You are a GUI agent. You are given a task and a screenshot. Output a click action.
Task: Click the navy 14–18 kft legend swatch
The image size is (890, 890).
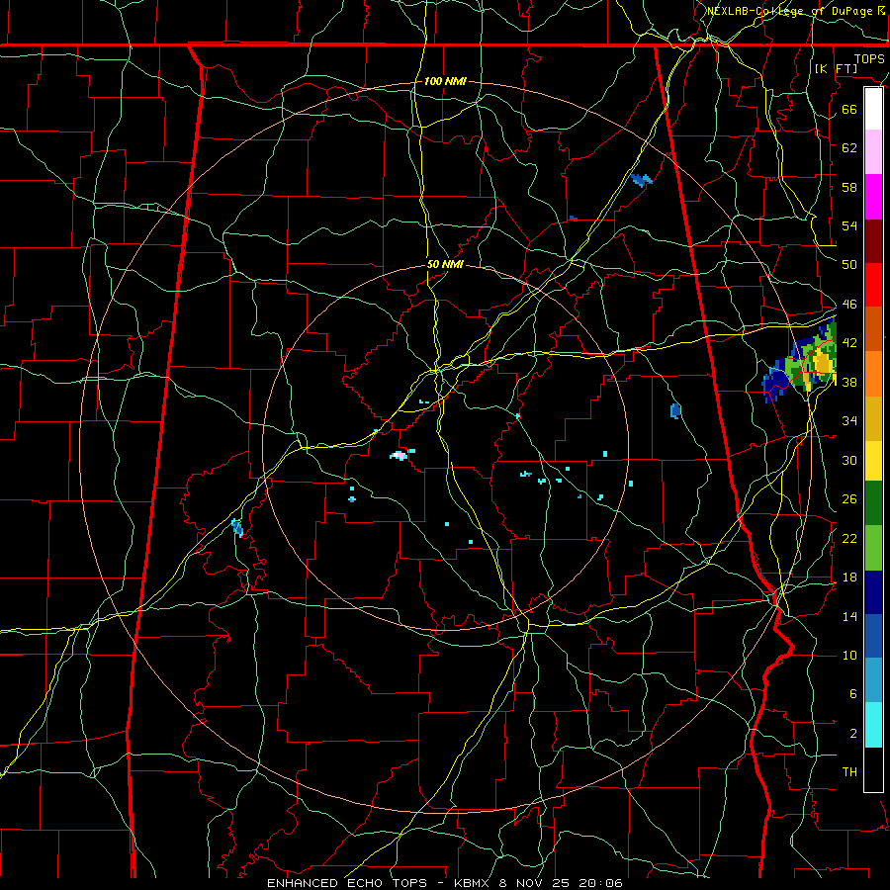873,592
